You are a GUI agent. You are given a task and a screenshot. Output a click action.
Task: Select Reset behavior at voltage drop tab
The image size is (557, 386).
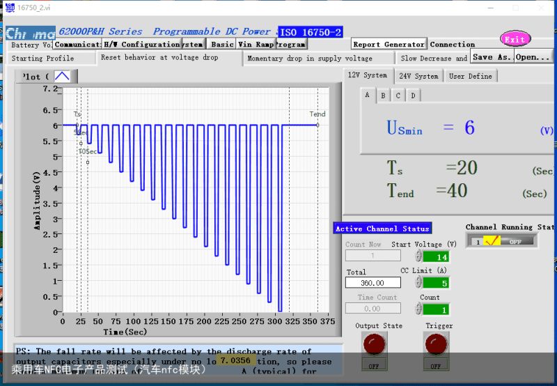click(x=169, y=58)
